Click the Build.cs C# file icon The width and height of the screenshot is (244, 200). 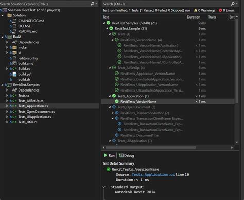coord(15,69)
